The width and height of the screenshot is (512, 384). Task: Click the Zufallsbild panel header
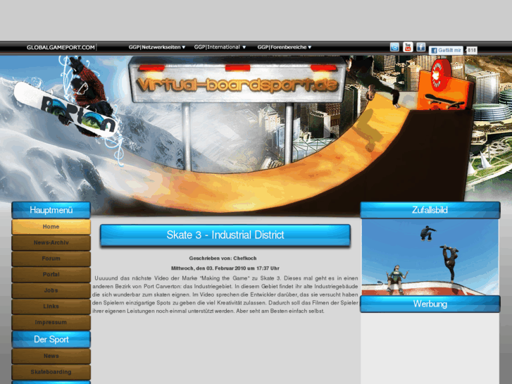click(430, 210)
